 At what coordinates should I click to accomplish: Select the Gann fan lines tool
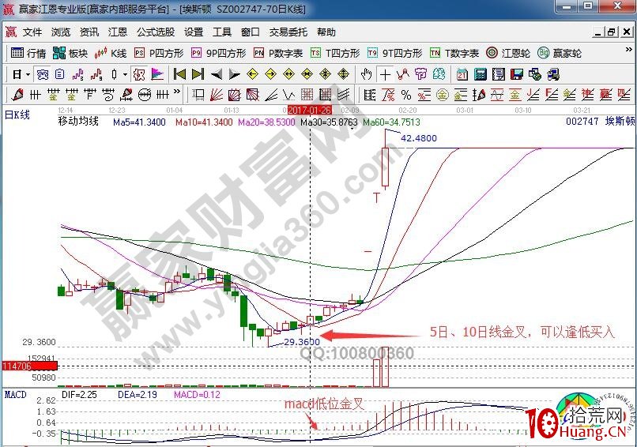point(217,95)
